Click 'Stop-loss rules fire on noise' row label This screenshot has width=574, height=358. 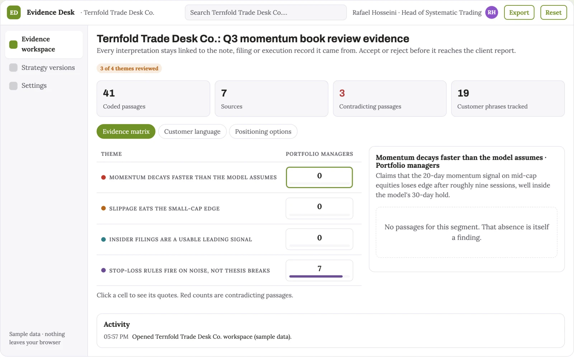189,271
